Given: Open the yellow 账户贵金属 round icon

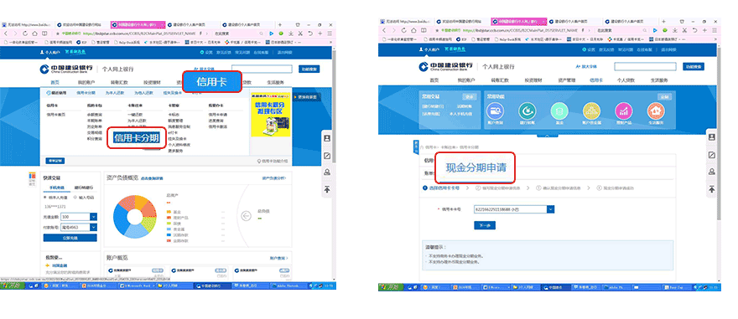Looking at the screenshot, I should [591, 111].
